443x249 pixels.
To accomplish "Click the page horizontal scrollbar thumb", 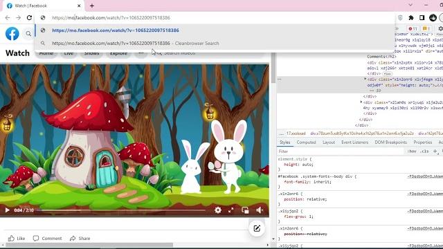I will point(89,245).
